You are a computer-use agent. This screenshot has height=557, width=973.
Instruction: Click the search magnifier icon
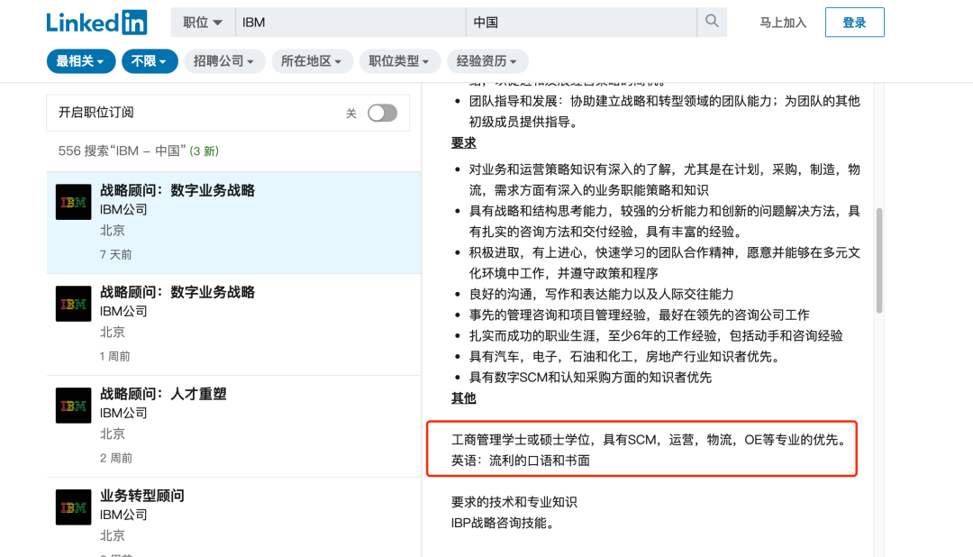712,22
